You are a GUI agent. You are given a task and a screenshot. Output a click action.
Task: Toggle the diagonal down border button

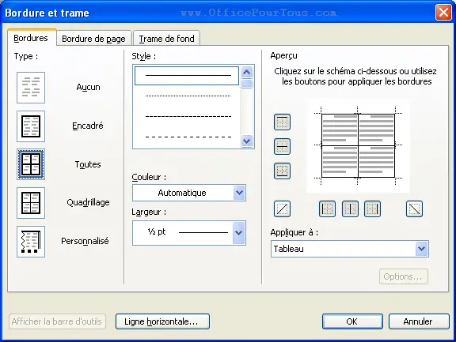414,209
